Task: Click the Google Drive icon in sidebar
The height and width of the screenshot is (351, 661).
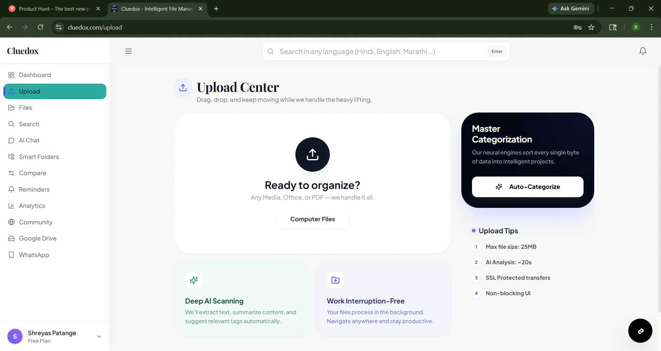Action: tap(11, 238)
